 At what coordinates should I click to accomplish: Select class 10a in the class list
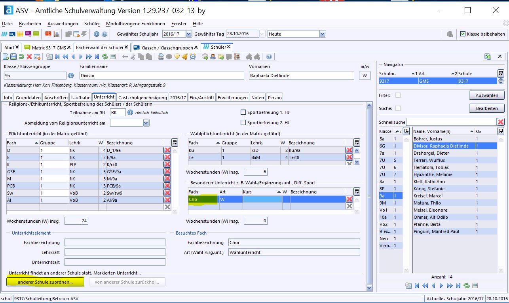pyautogui.click(x=391, y=217)
